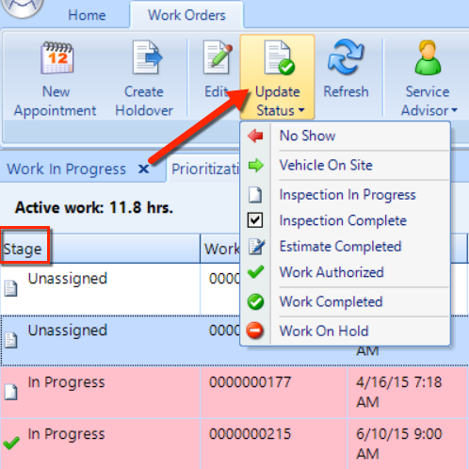Choose Work Authorized green checkmark
Screen dimensions: 469x469
point(255,272)
